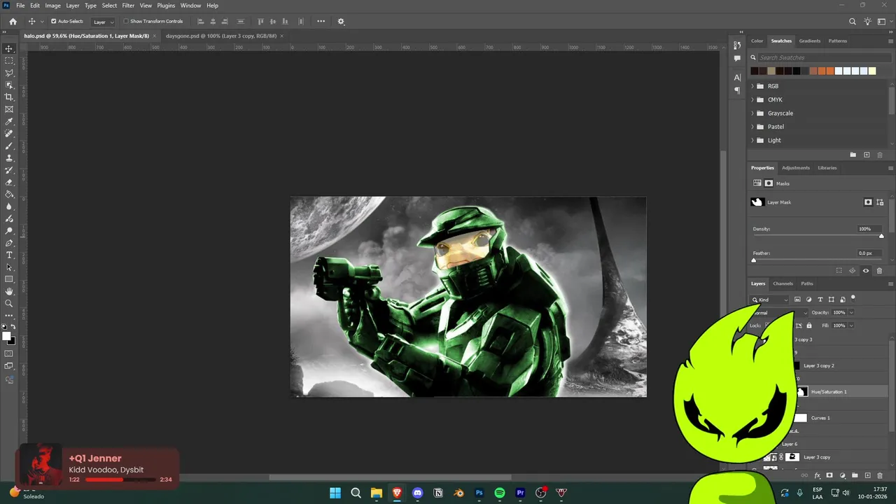This screenshot has height=504, width=896.
Task: Select the Clone Stamp tool
Action: [9, 158]
